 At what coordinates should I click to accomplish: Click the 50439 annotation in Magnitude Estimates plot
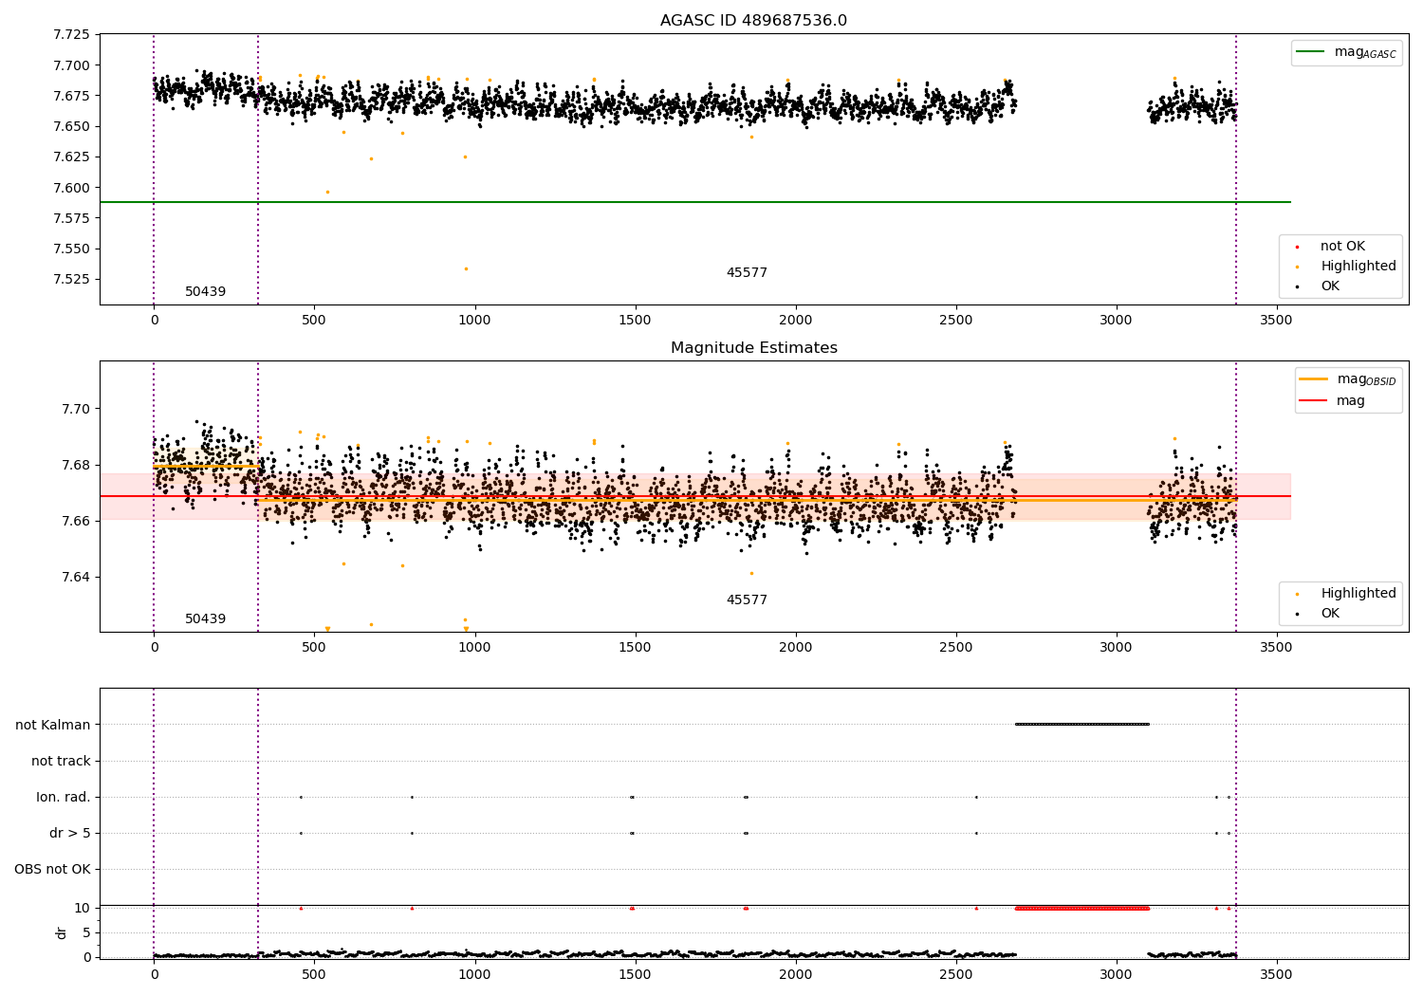coord(205,619)
